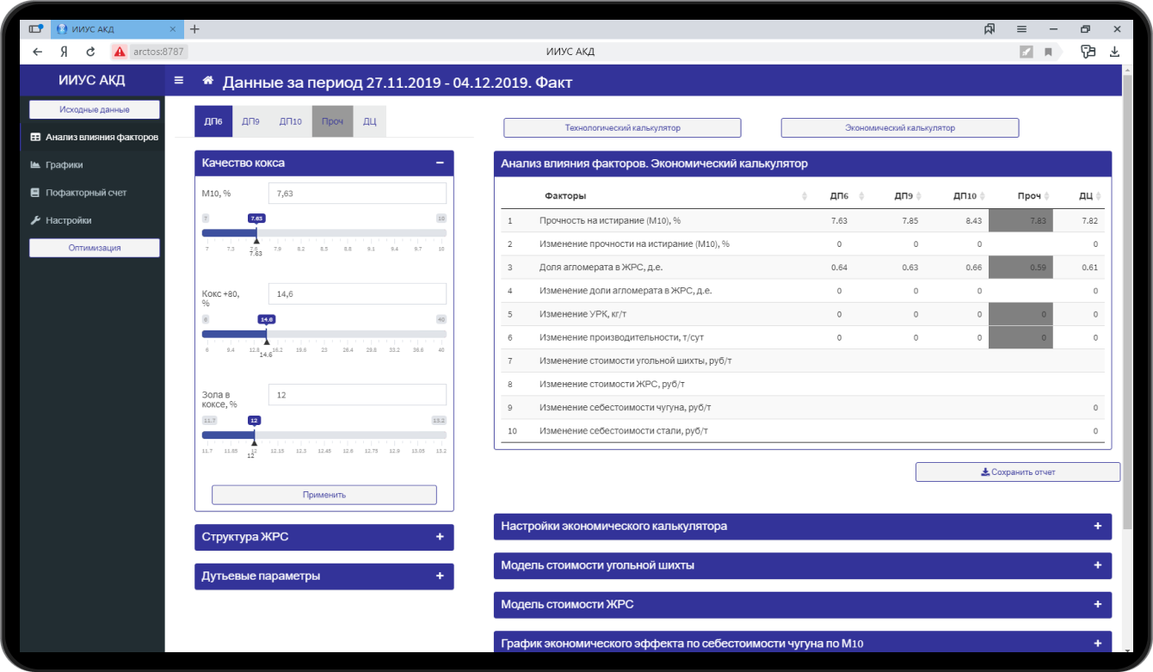The height and width of the screenshot is (672, 1153).
Task: Open the browser downloads icon
Action: click(1114, 52)
